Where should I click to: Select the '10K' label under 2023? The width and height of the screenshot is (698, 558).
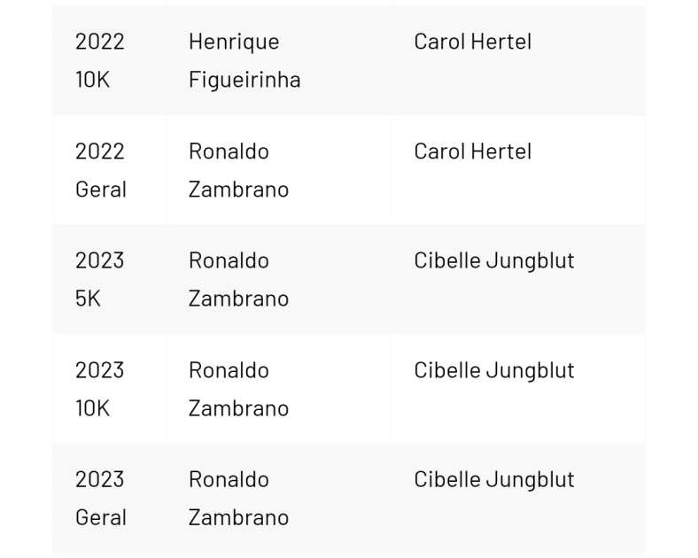[92, 408]
